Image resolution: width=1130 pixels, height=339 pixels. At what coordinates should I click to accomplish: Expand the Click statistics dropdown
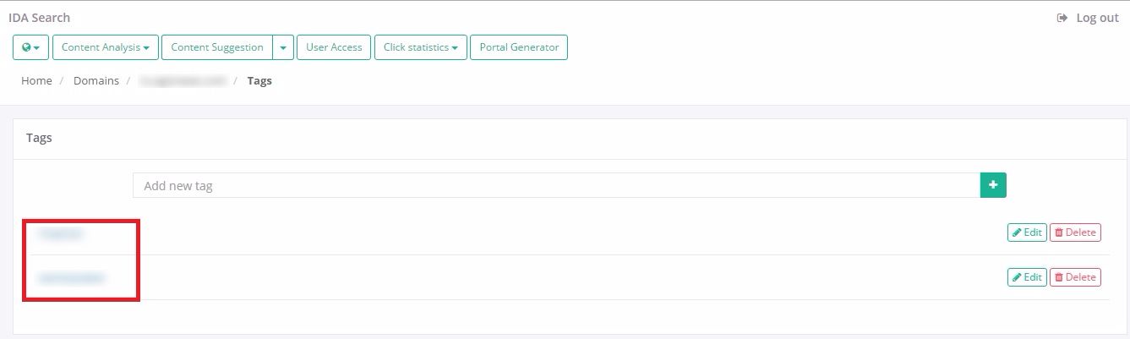[420, 47]
